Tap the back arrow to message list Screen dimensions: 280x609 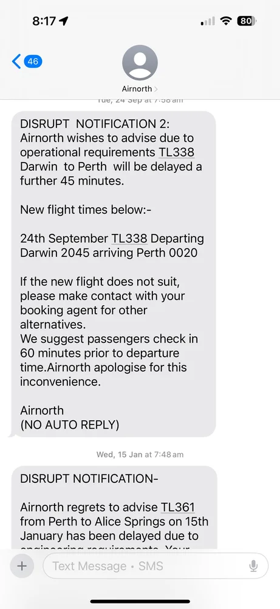(16, 62)
